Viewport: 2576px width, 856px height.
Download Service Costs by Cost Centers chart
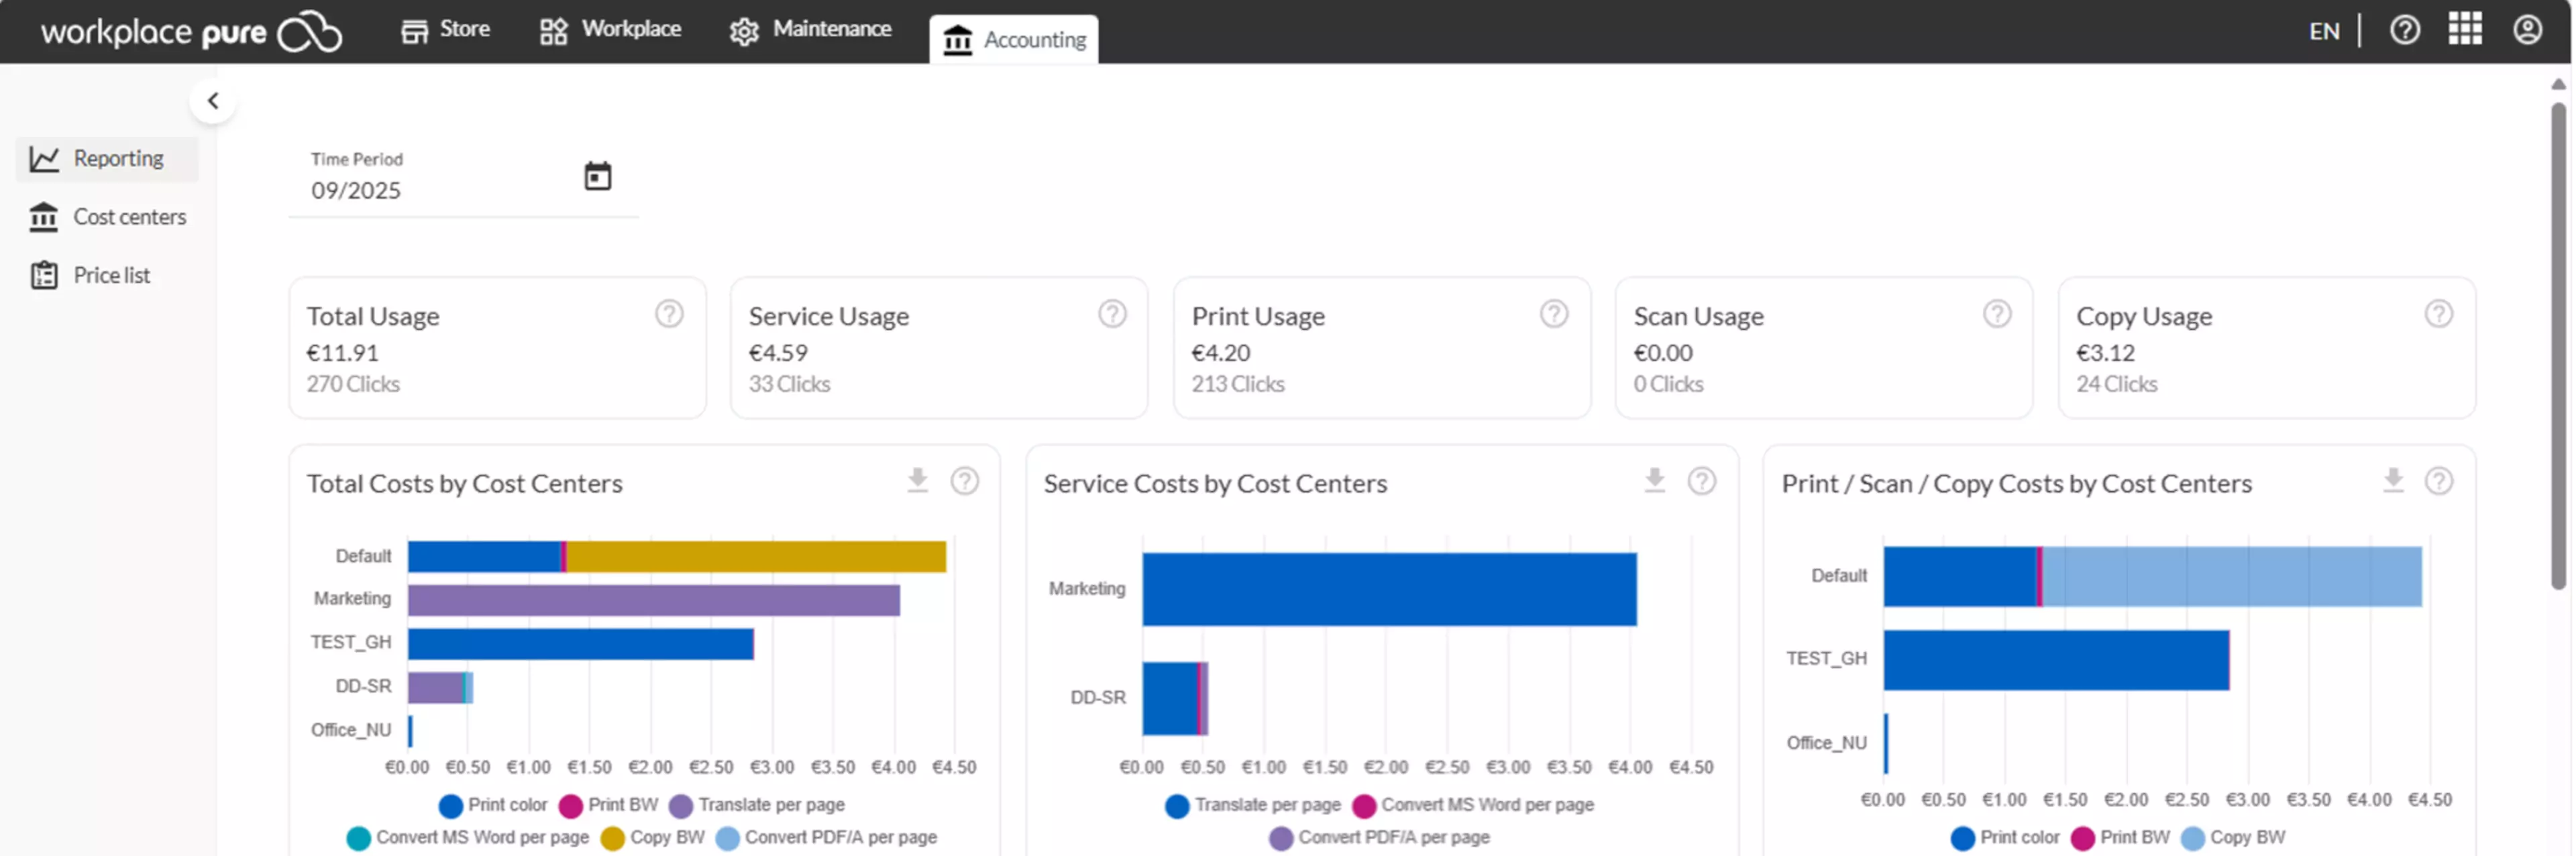[x=1654, y=481]
